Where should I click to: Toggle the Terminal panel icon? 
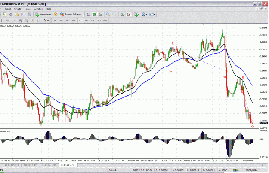[23, 15]
